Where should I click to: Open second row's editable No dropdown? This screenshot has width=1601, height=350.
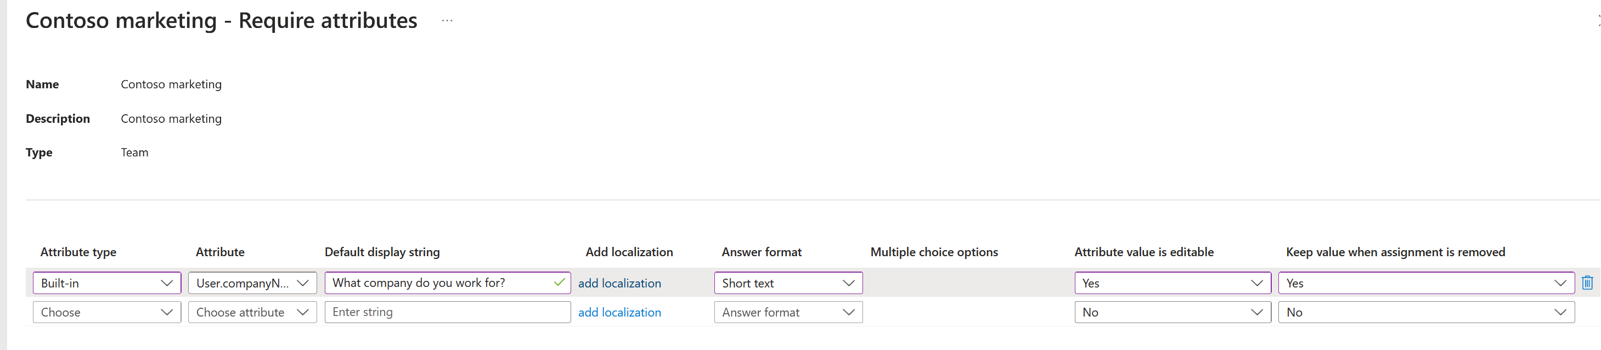tap(1172, 312)
